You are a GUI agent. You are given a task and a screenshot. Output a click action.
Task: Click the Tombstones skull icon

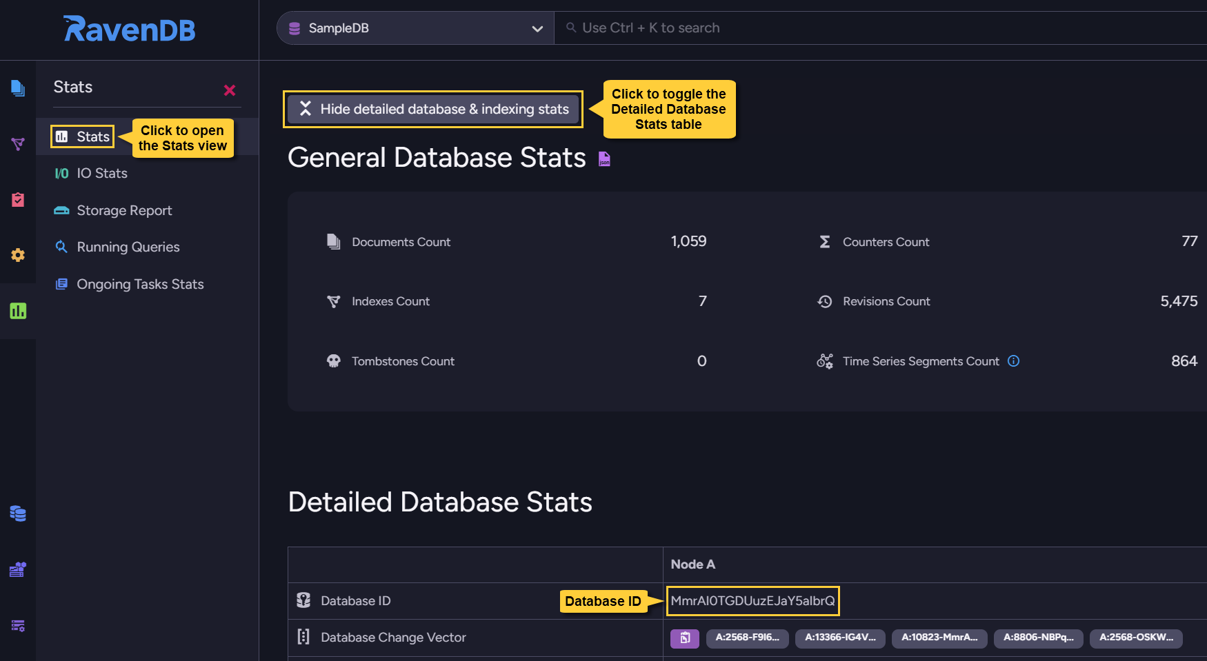334,361
